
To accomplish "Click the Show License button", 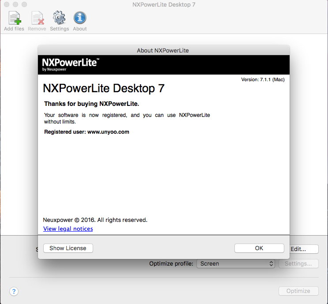I will (x=68, y=248).
